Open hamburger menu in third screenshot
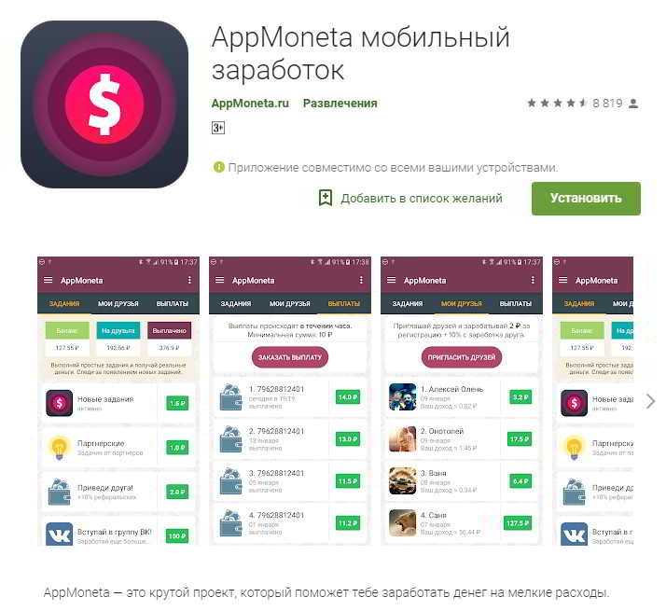The width and height of the screenshot is (666, 611). (x=391, y=280)
